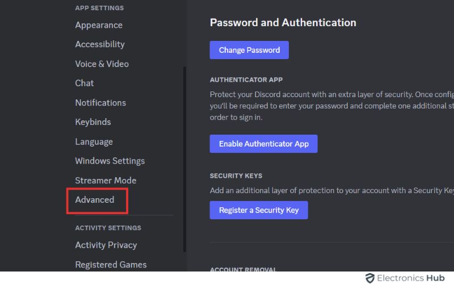The width and height of the screenshot is (454, 284).
Task: Click the Electronics Hub logo icon
Action: (x=371, y=278)
